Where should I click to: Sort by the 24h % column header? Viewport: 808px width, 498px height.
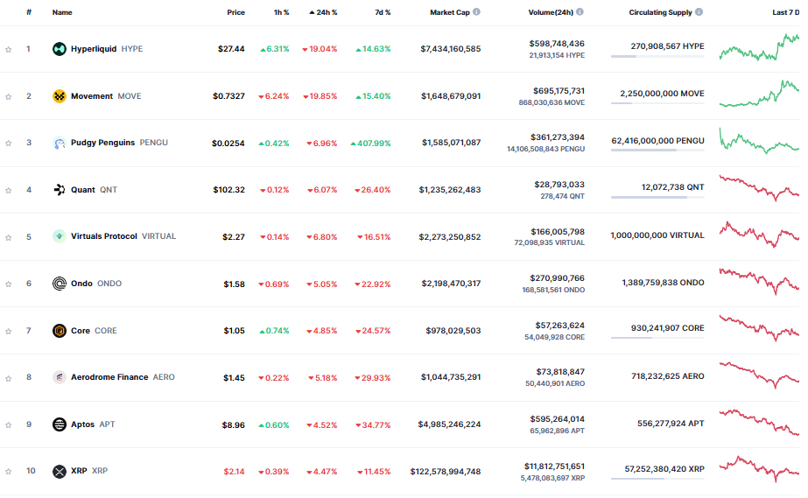point(323,12)
